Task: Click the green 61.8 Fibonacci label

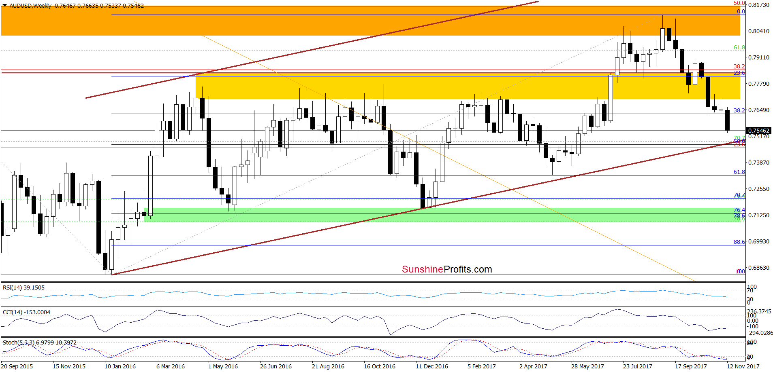Action: coord(739,47)
